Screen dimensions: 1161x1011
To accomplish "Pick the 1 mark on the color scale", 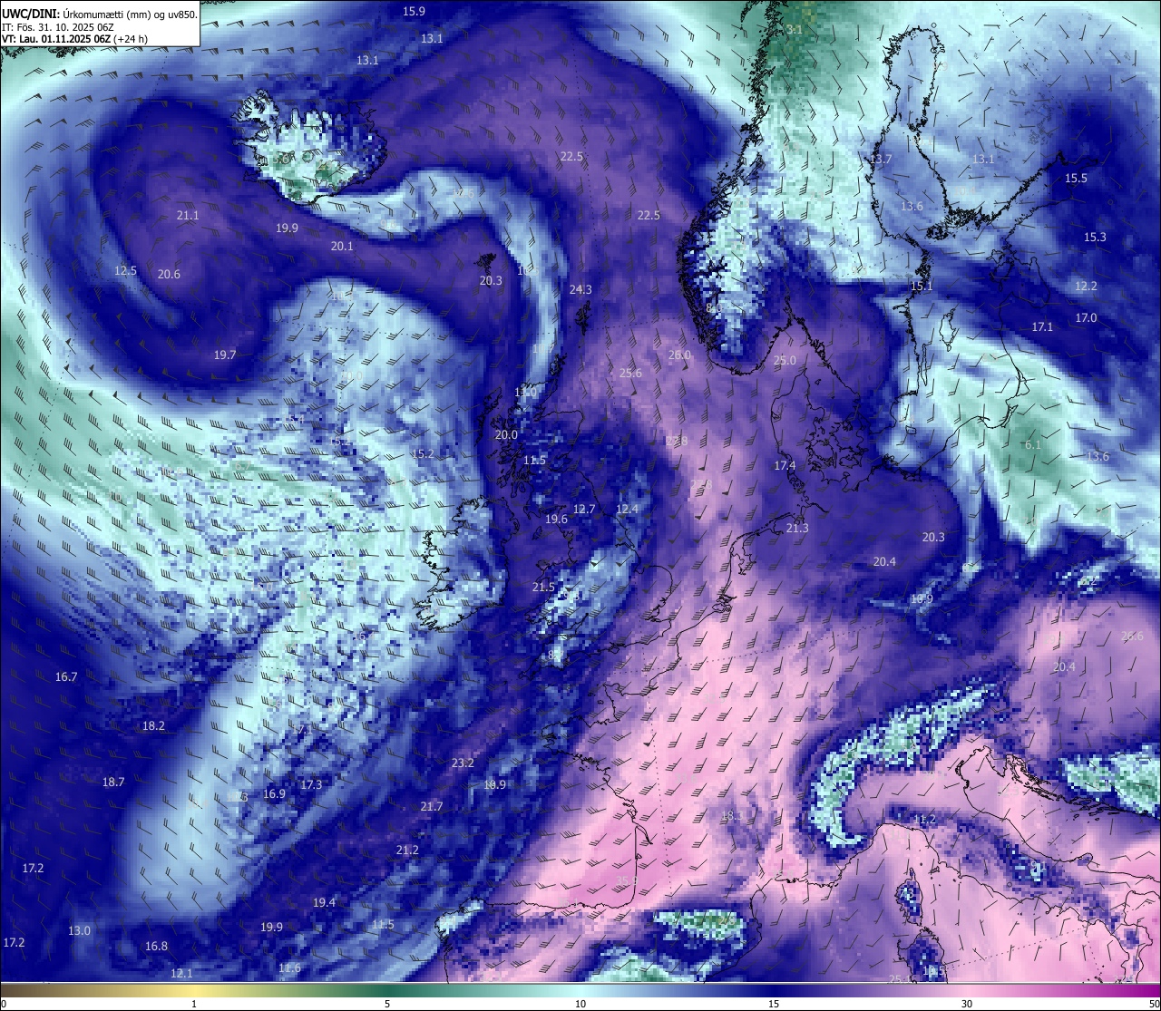I will 194,1004.
